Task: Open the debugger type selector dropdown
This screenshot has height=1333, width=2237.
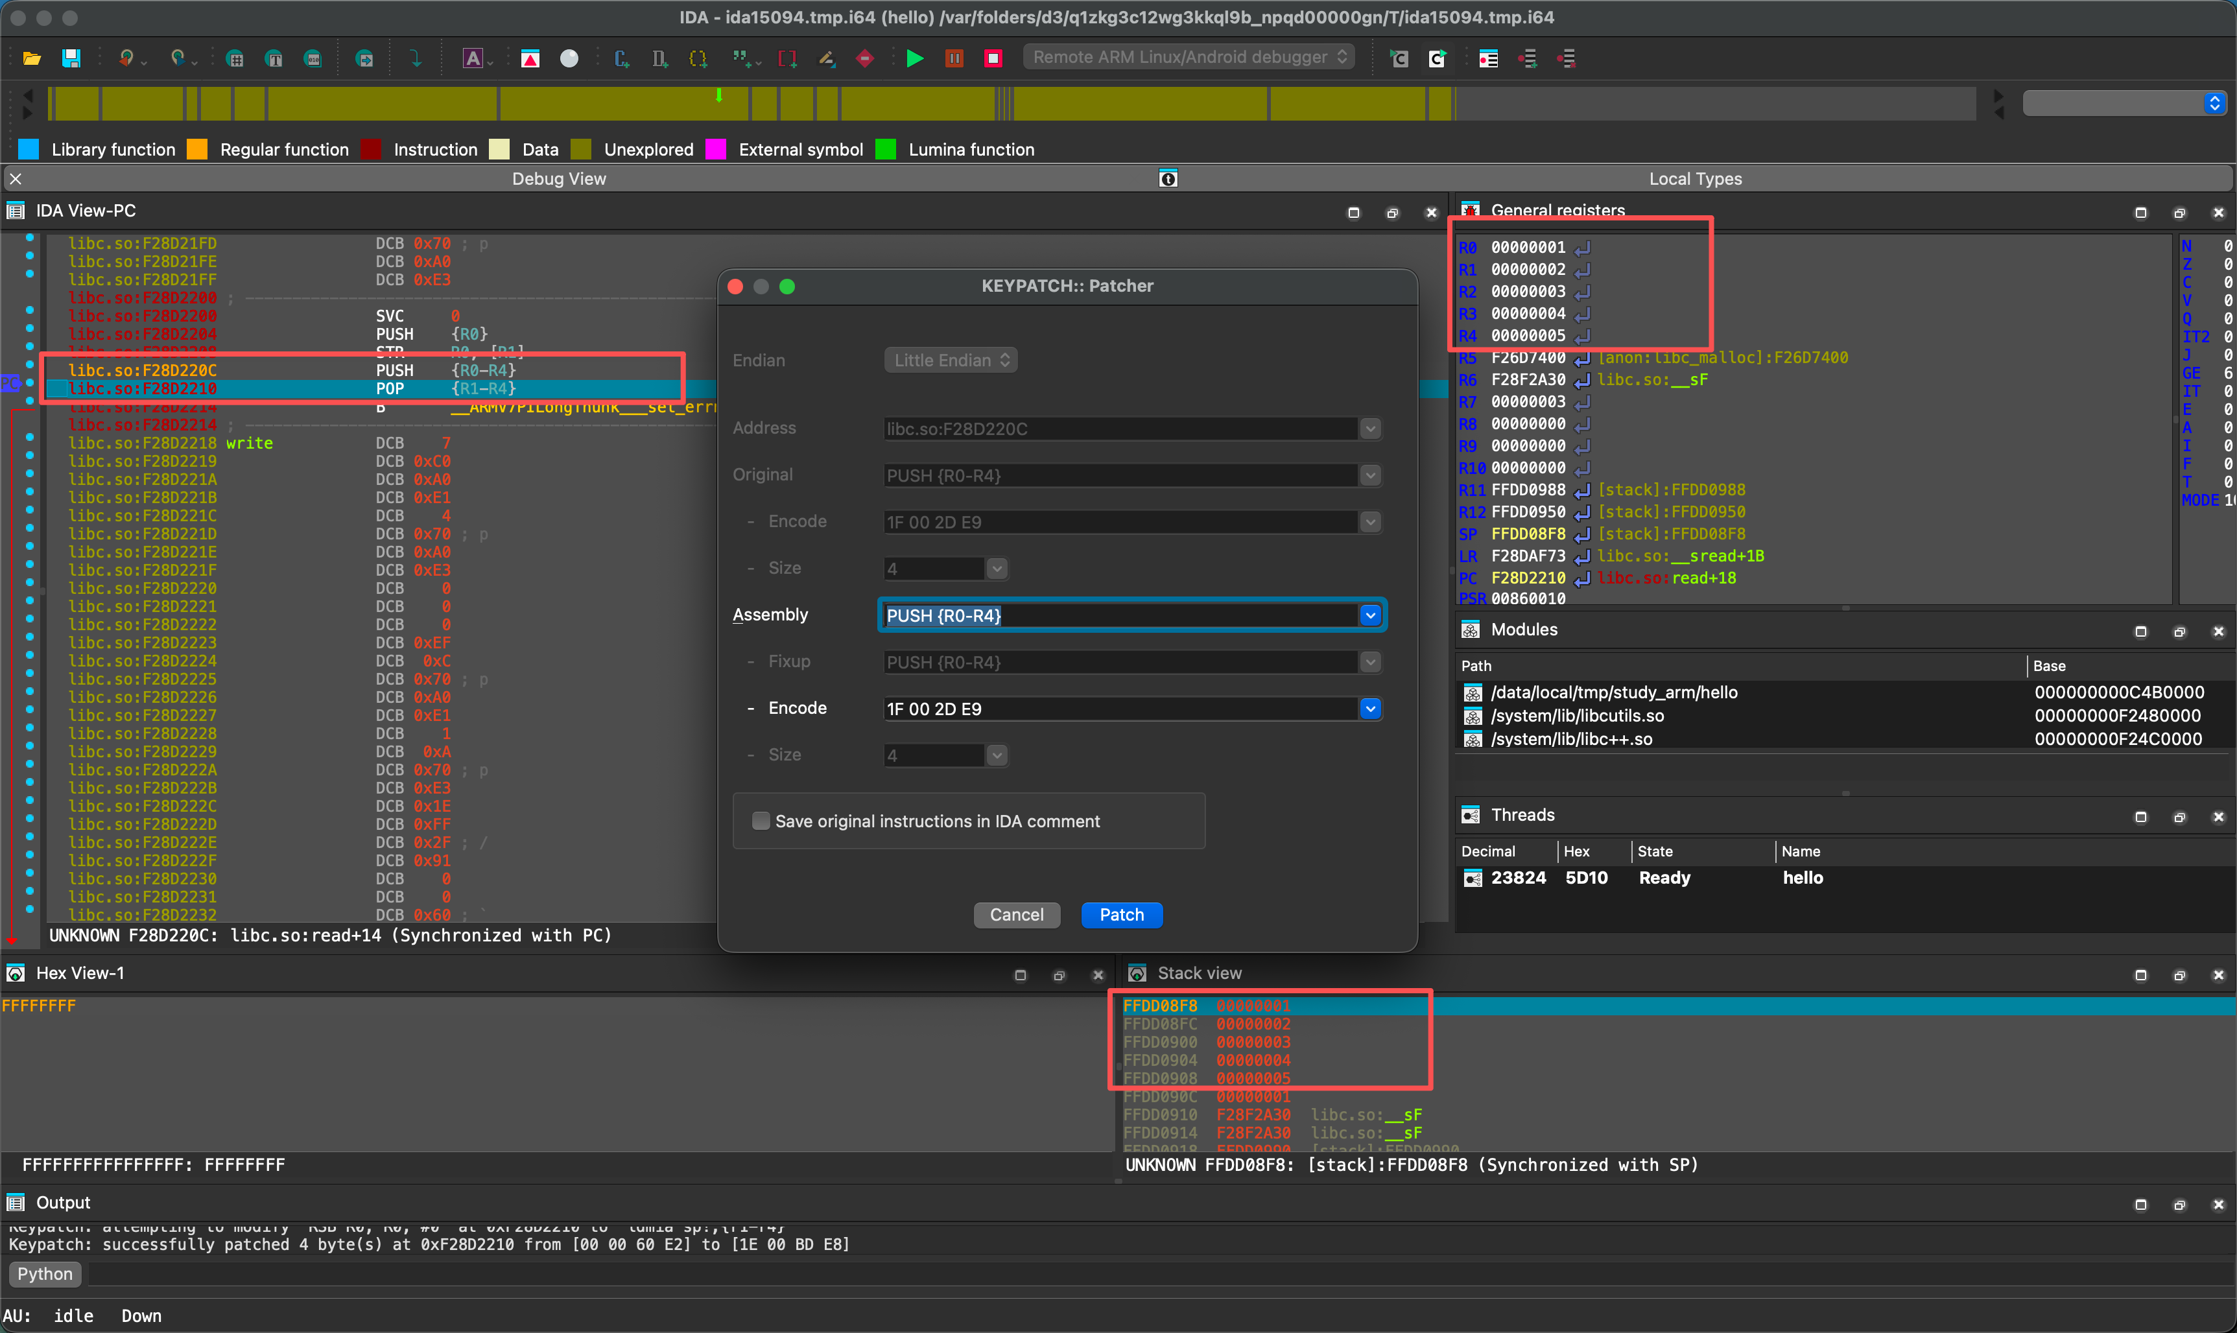Action: pyautogui.click(x=1188, y=56)
